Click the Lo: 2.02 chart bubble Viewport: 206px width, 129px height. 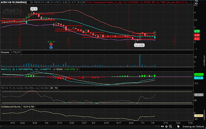pyautogui.click(x=139, y=45)
